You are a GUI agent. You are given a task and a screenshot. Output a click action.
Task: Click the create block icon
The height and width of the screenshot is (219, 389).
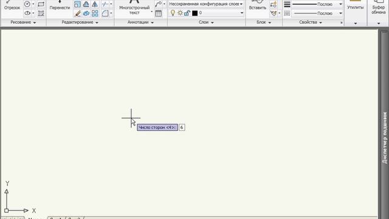274,4
